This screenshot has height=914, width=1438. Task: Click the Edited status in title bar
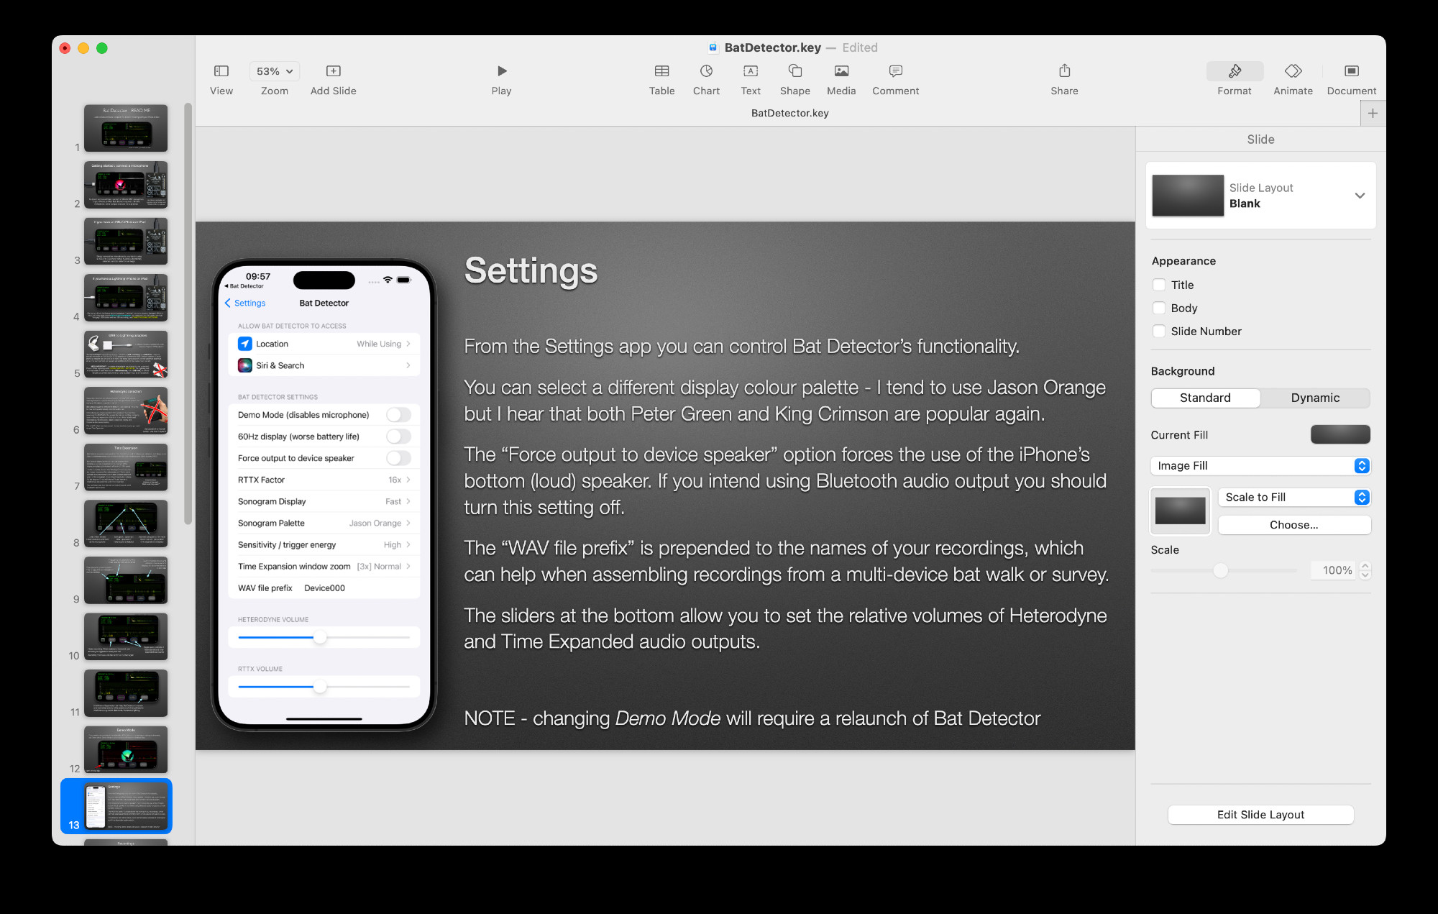860,47
